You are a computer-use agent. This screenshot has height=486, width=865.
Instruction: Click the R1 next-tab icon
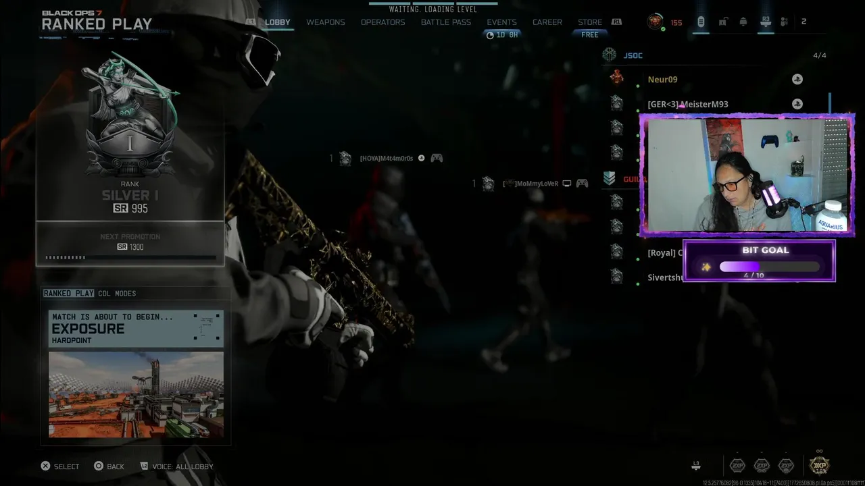pyautogui.click(x=616, y=22)
